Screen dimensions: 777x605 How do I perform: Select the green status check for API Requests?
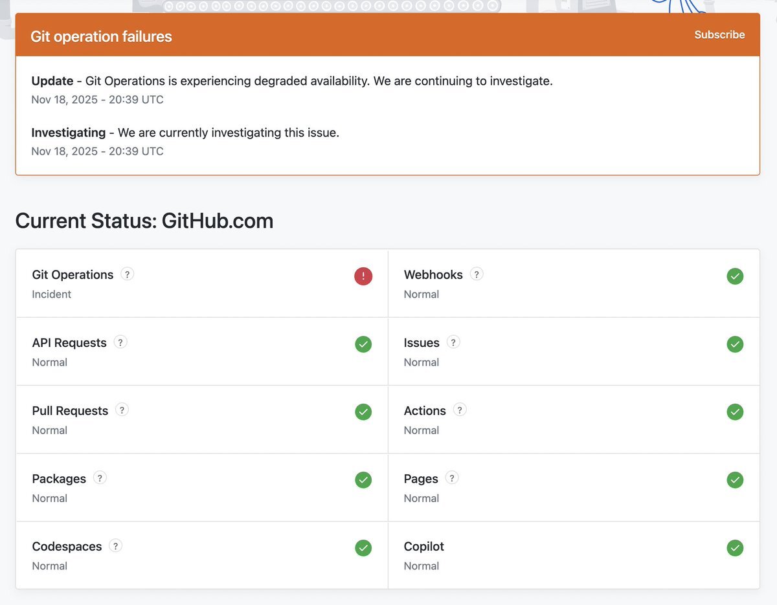tap(363, 344)
